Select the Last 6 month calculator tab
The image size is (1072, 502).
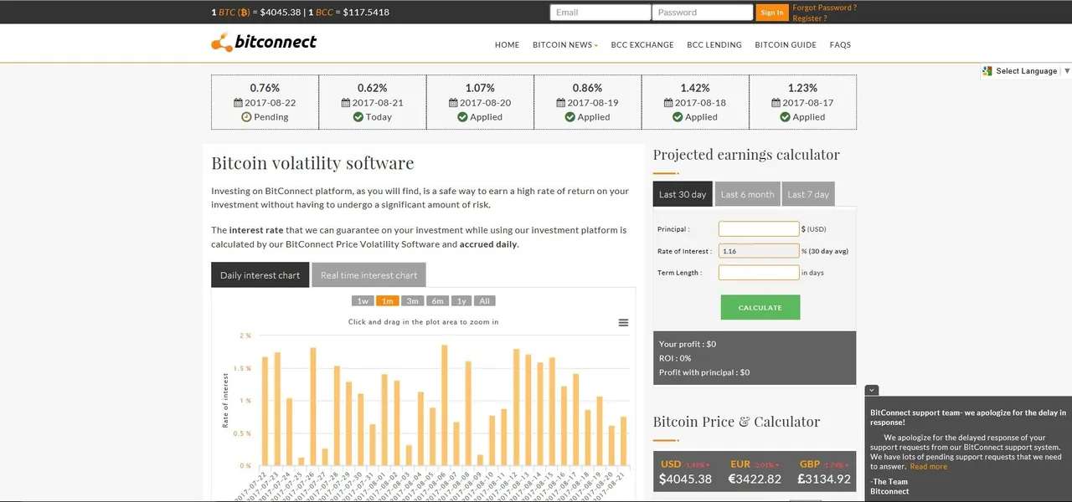tap(748, 194)
